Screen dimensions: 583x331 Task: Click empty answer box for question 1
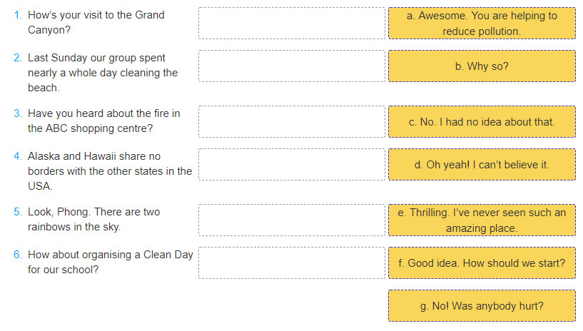[292, 23]
